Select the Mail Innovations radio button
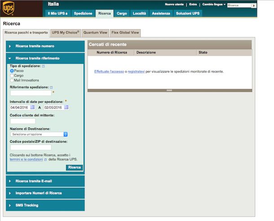The width and height of the screenshot is (274, 221). (12, 81)
